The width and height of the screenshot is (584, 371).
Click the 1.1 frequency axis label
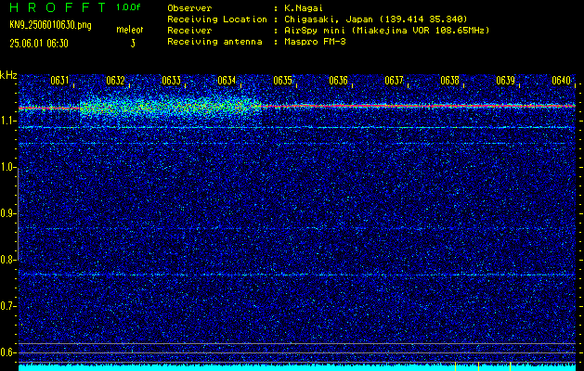pyautogui.click(x=7, y=121)
